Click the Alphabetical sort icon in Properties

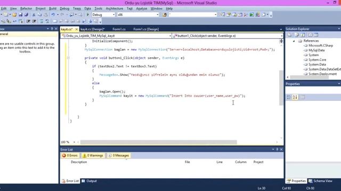[295, 97]
